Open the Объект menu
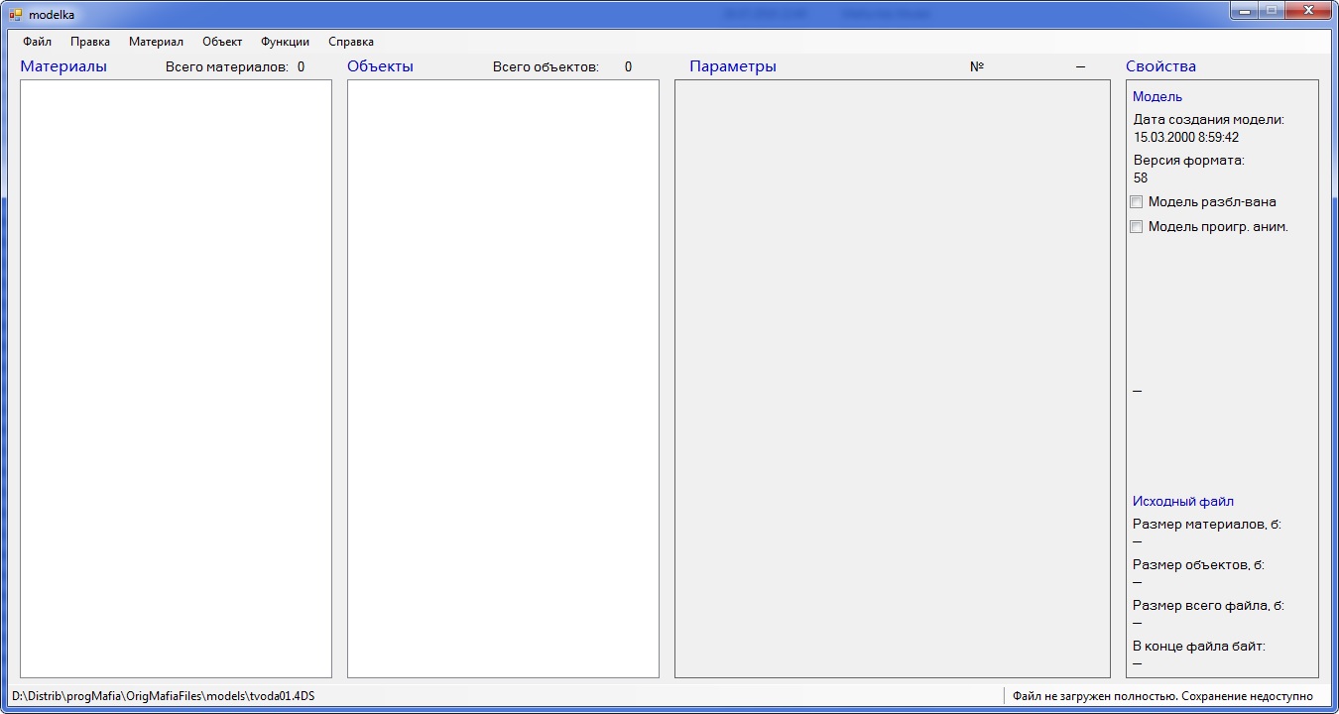The width and height of the screenshot is (1339, 714). pos(222,42)
